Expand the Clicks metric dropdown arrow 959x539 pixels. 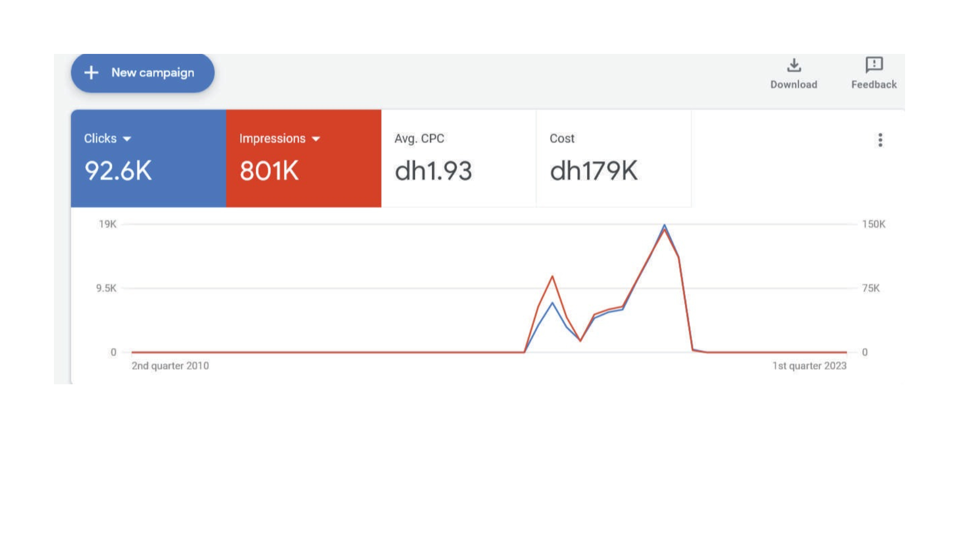click(x=127, y=139)
